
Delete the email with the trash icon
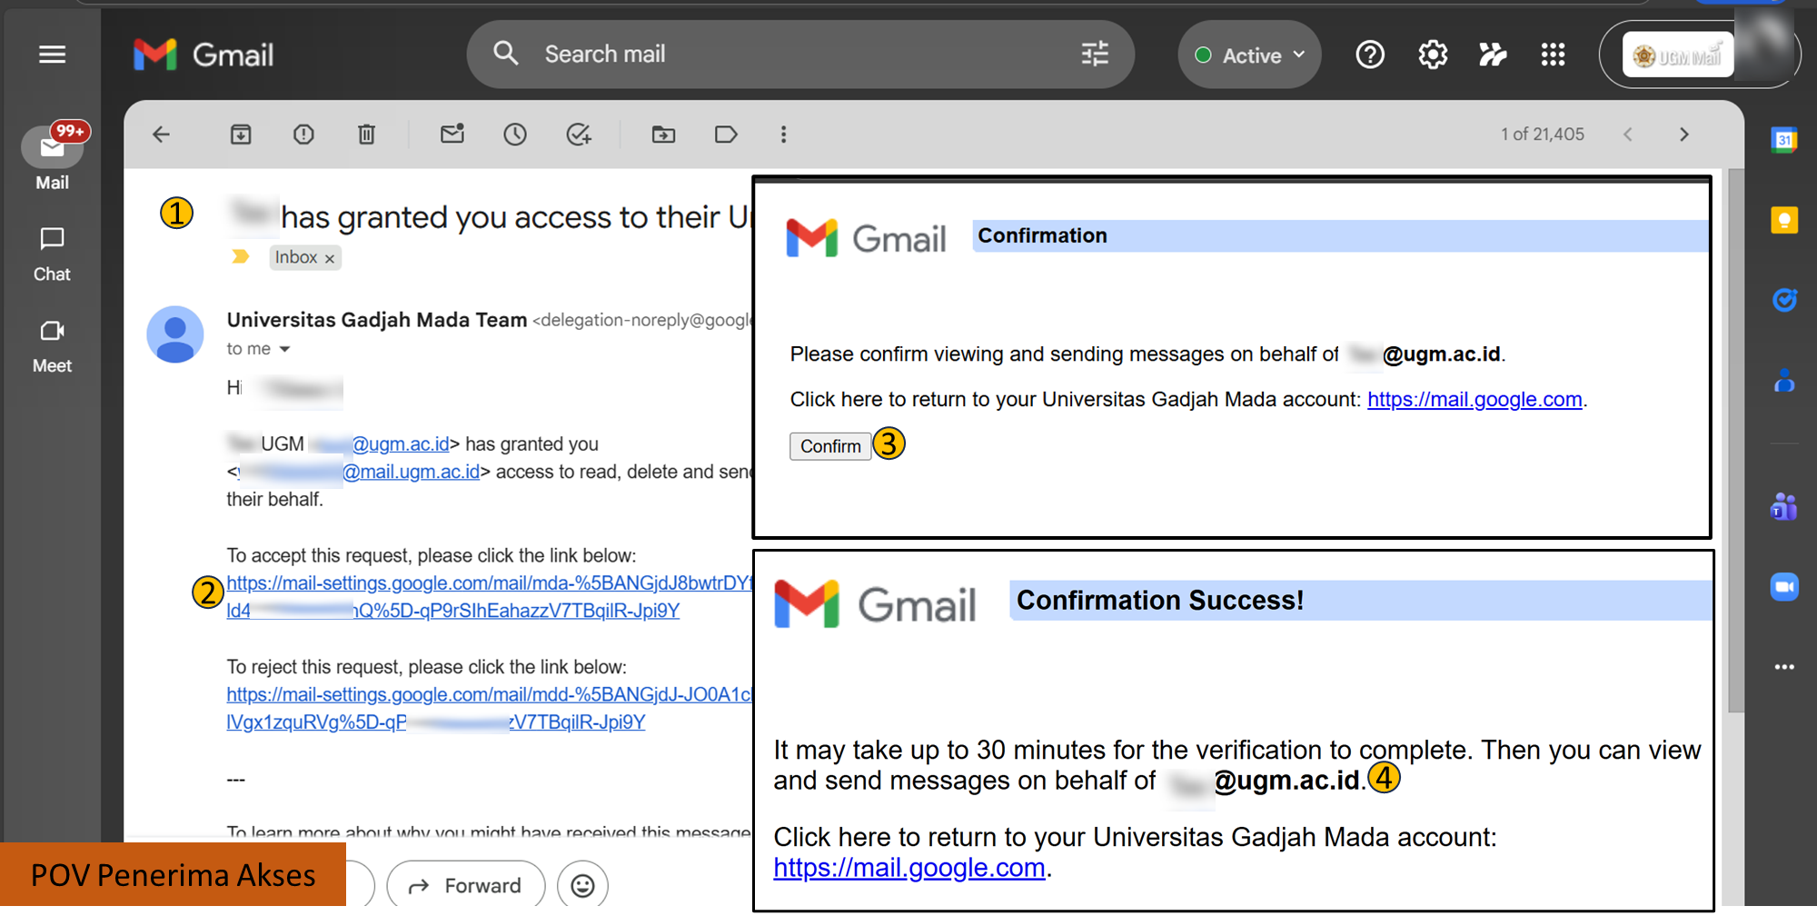pos(366,134)
